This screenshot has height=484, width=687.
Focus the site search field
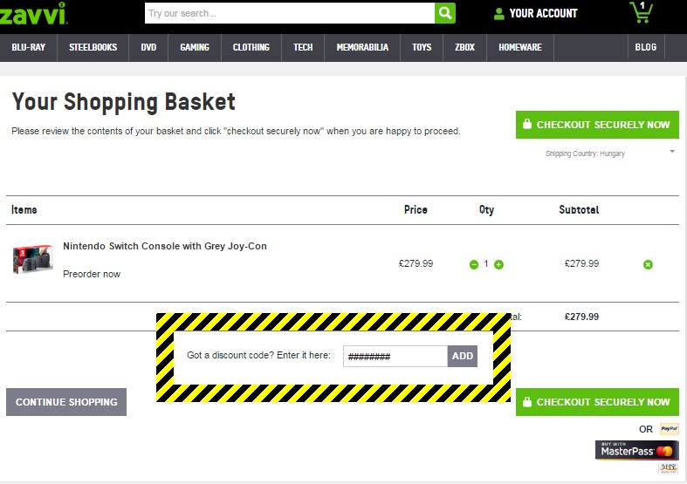tap(290, 13)
